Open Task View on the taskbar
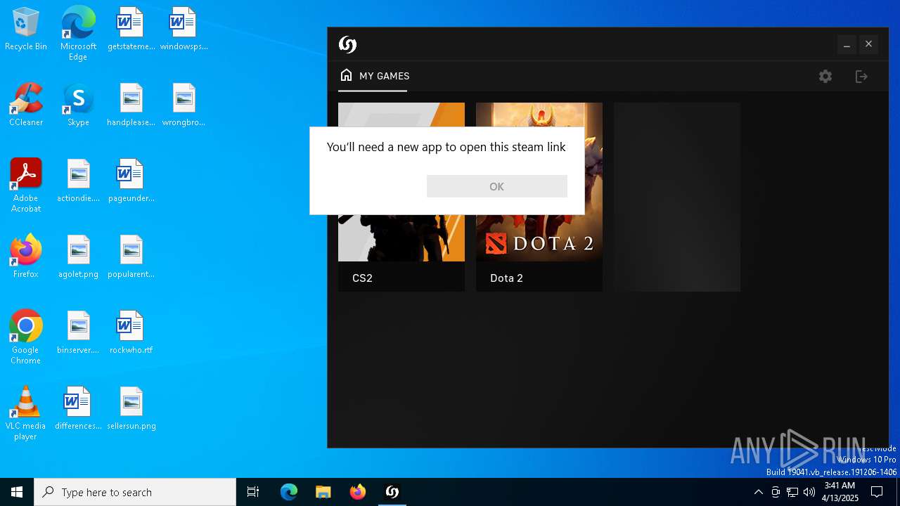Image resolution: width=900 pixels, height=506 pixels. click(x=253, y=492)
